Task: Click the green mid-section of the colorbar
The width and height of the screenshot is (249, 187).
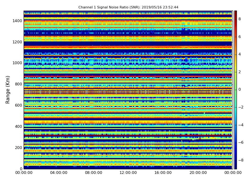Action: (x=236, y=90)
